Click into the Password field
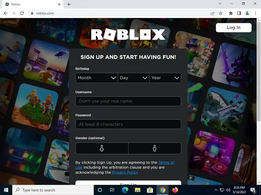The width and height of the screenshot is (261, 195). [128, 124]
